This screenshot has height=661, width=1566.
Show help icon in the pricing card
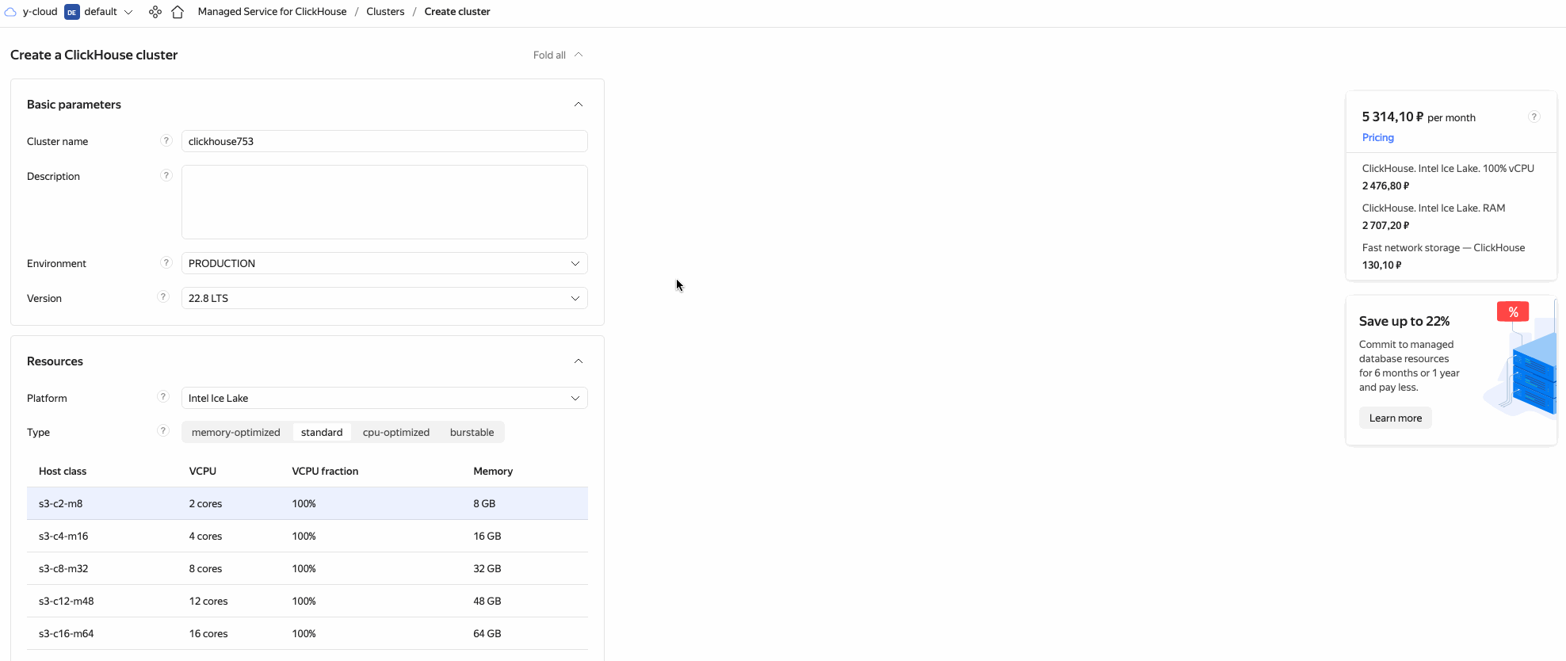click(1534, 117)
